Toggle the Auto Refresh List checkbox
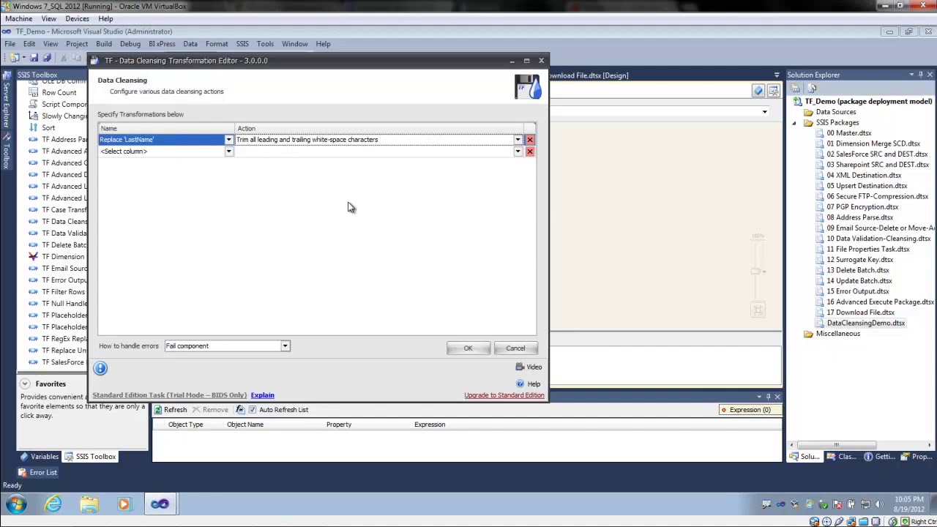The image size is (937, 527). 253,410
